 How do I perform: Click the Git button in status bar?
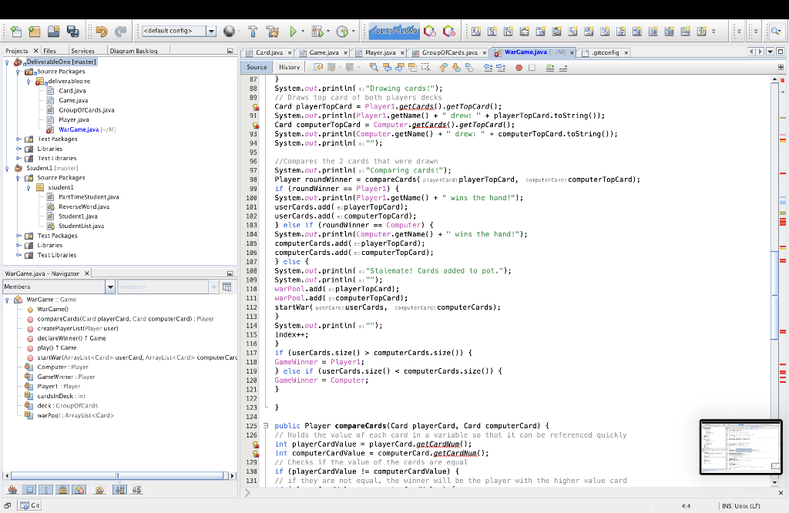tap(29, 505)
